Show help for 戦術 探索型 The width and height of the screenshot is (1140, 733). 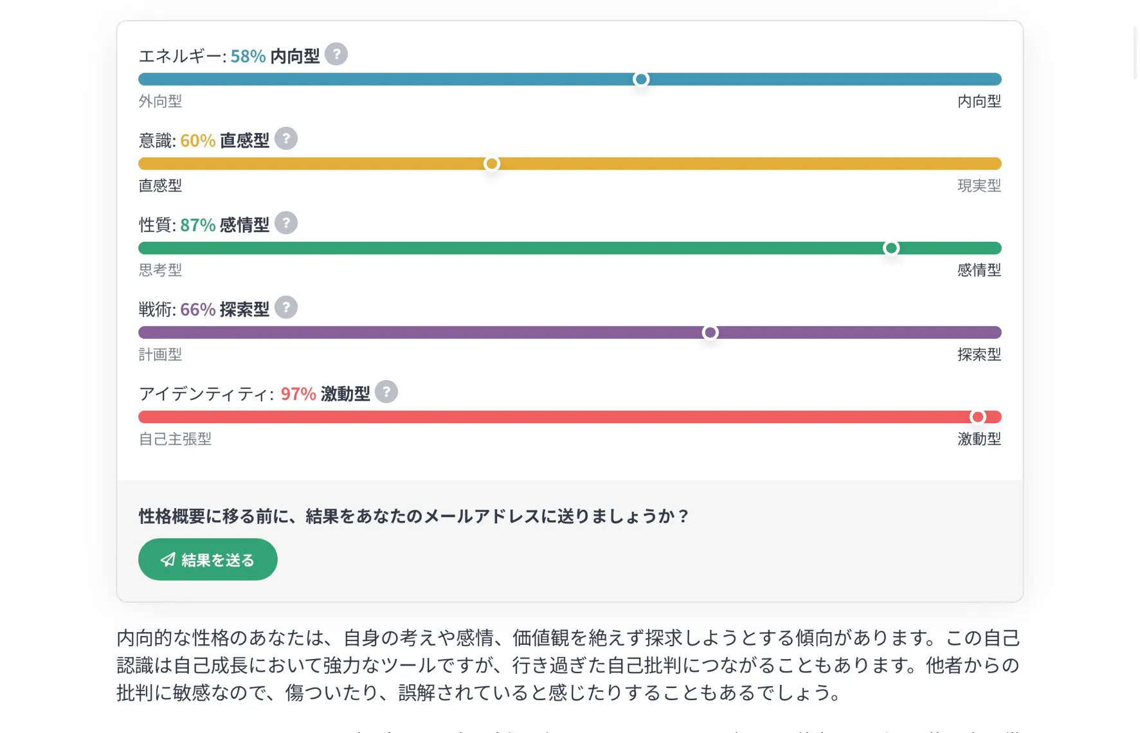(x=286, y=308)
